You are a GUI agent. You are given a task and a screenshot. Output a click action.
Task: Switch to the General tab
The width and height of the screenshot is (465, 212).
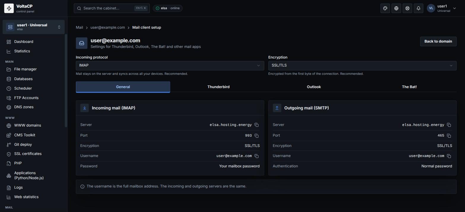[123, 87]
